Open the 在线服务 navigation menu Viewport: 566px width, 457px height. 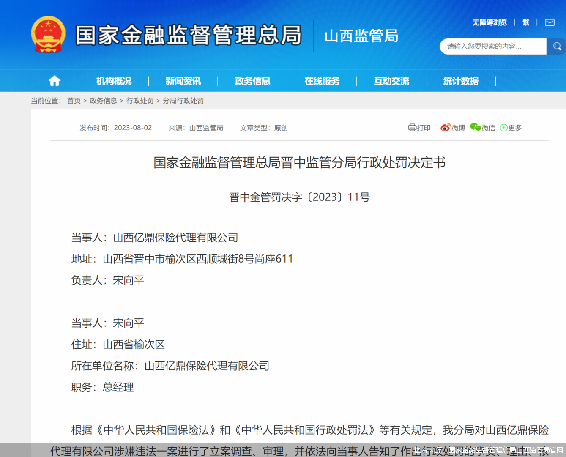click(322, 81)
